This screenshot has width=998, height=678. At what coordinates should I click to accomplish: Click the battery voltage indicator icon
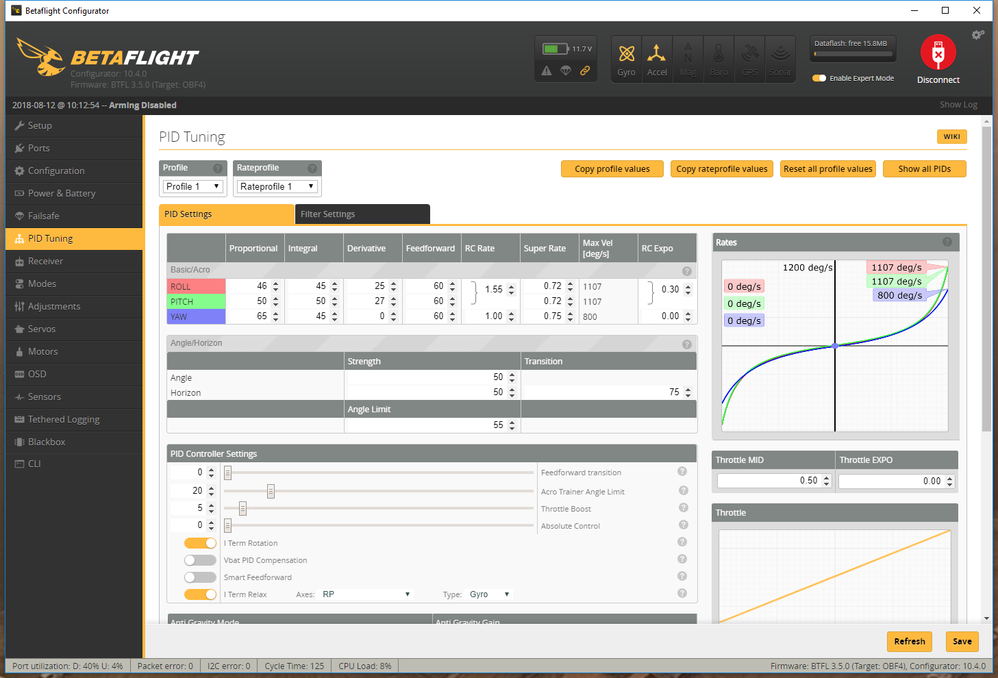556,49
